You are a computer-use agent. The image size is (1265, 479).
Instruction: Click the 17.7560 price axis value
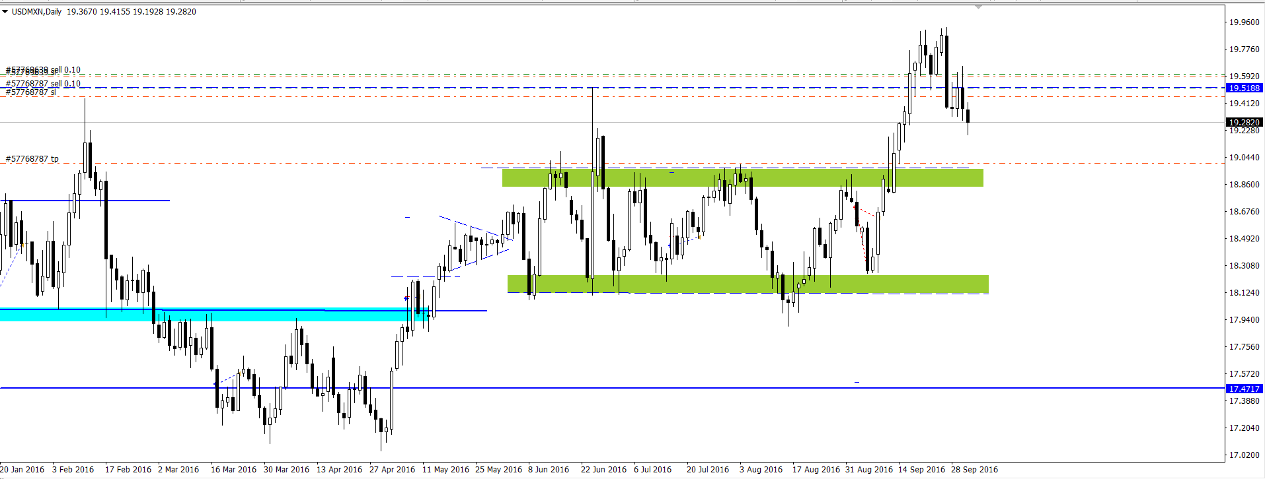pos(1244,346)
